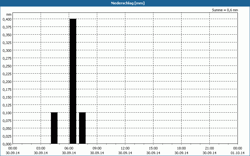Click the 0,300 y-axis value
This screenshot has width=250, height=156.
[x=7, y=50]
